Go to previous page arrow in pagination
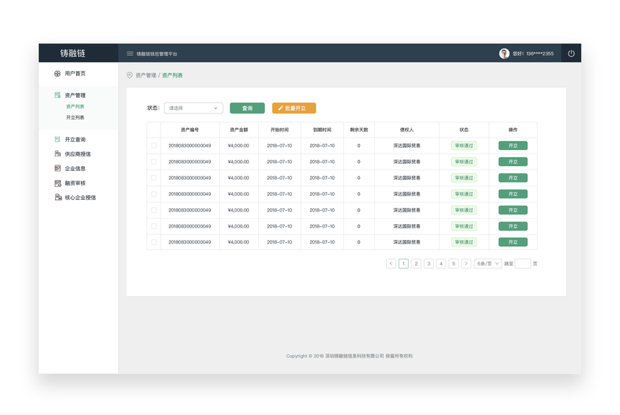This screenshot has width=620, height=415. (391, 264)
